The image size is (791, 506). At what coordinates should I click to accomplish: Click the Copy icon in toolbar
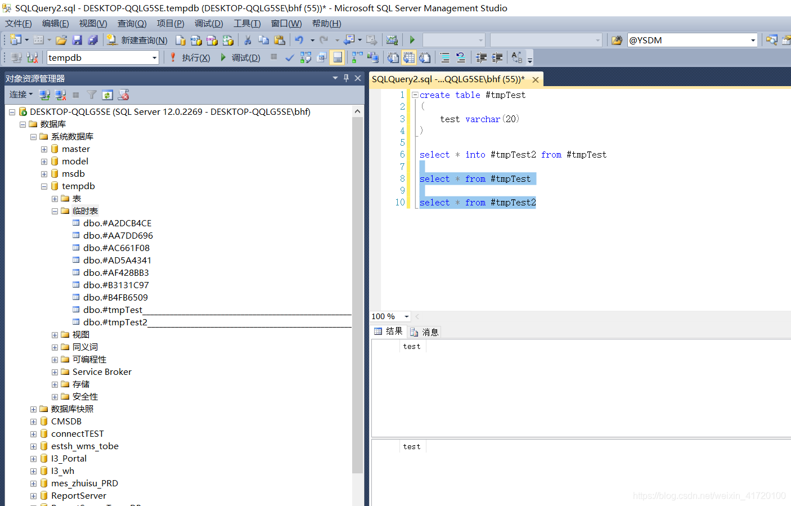tap(263, 40)
